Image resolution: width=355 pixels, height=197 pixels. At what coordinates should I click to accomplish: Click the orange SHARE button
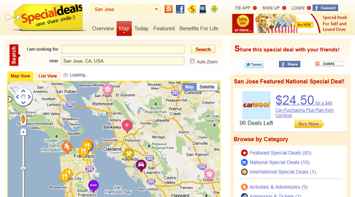329,64
